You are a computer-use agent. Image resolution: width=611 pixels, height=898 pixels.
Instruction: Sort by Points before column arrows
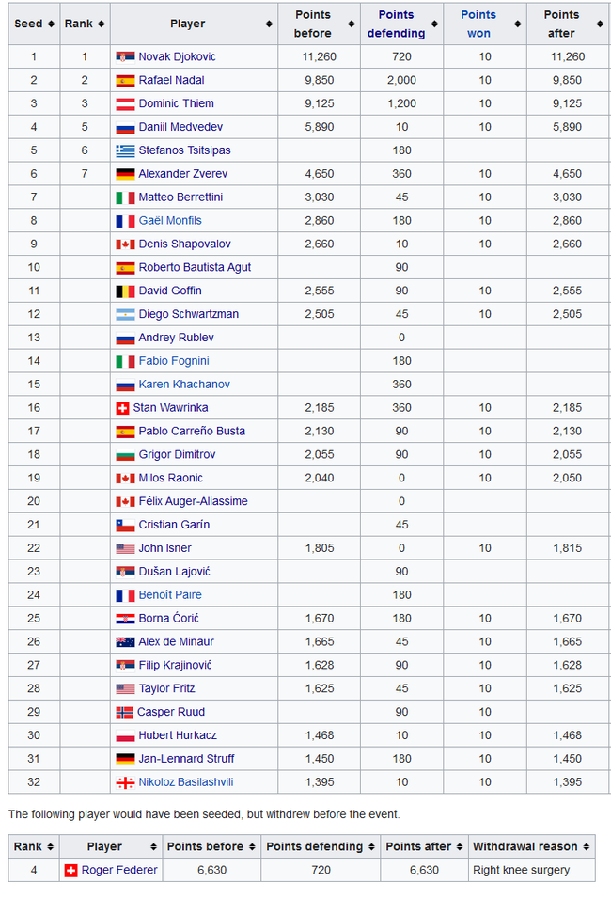point(352,24)
